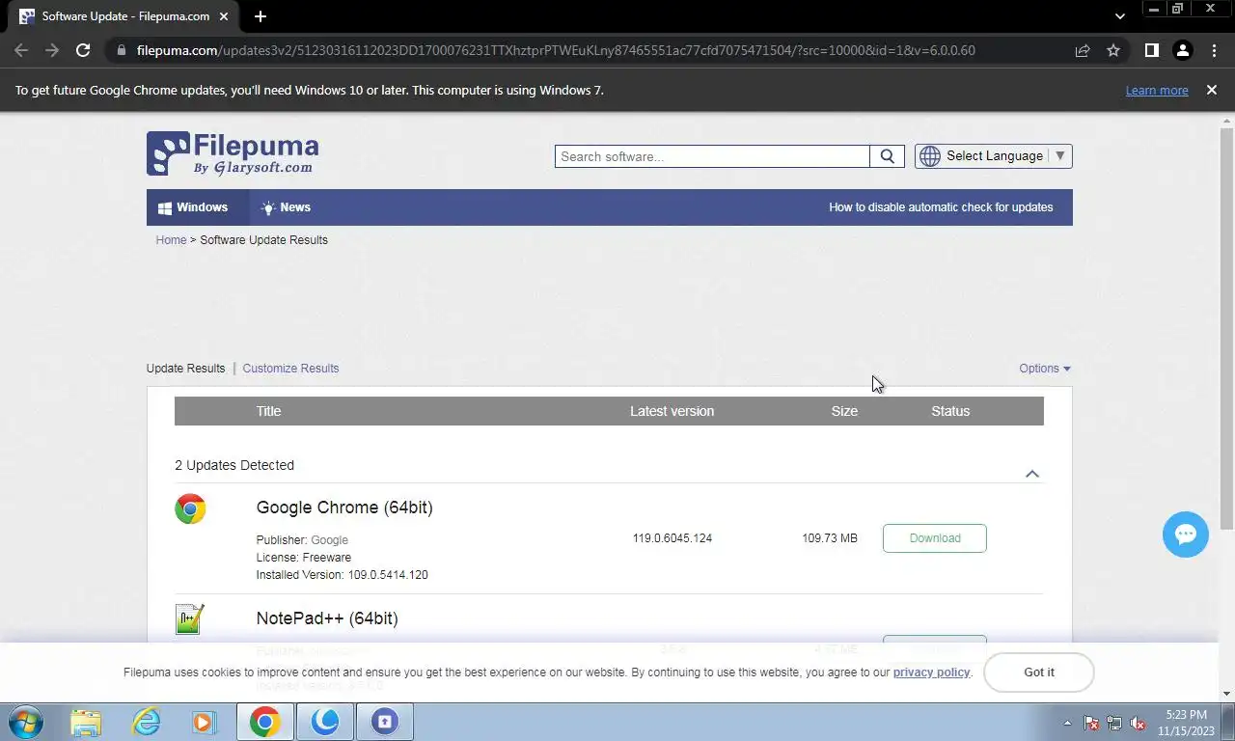This screenshot has height=741, width=1235.
Task: Click the Chrome taskbar icon
Action: point(264,722)
